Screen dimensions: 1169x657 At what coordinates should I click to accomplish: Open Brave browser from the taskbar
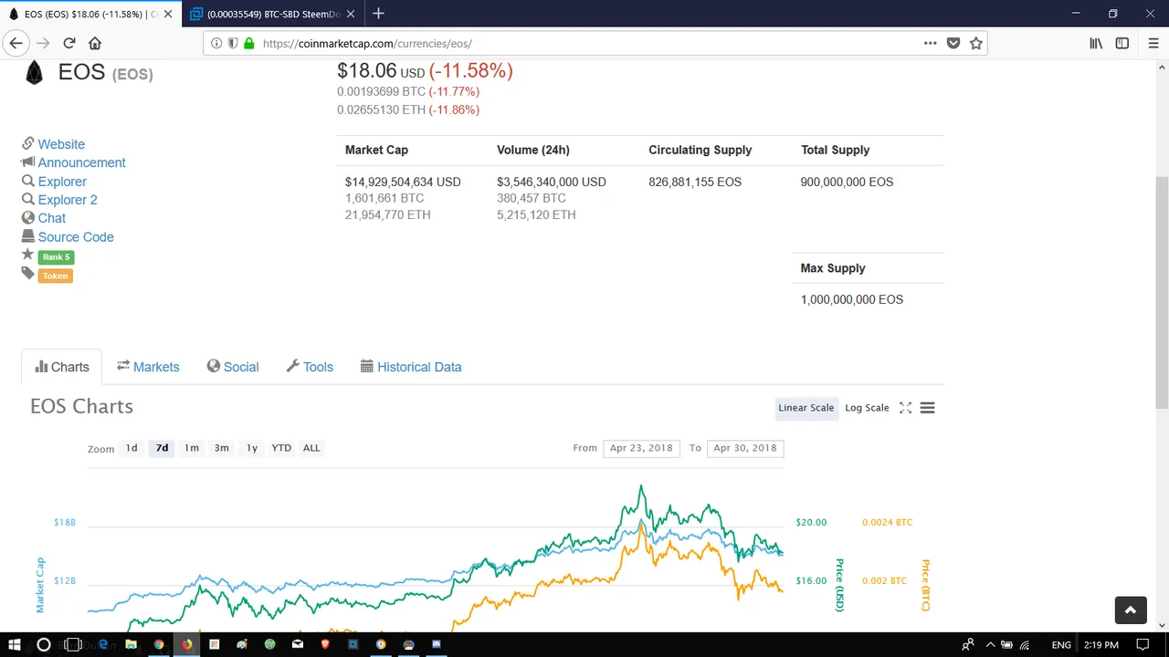pos(325,644)
